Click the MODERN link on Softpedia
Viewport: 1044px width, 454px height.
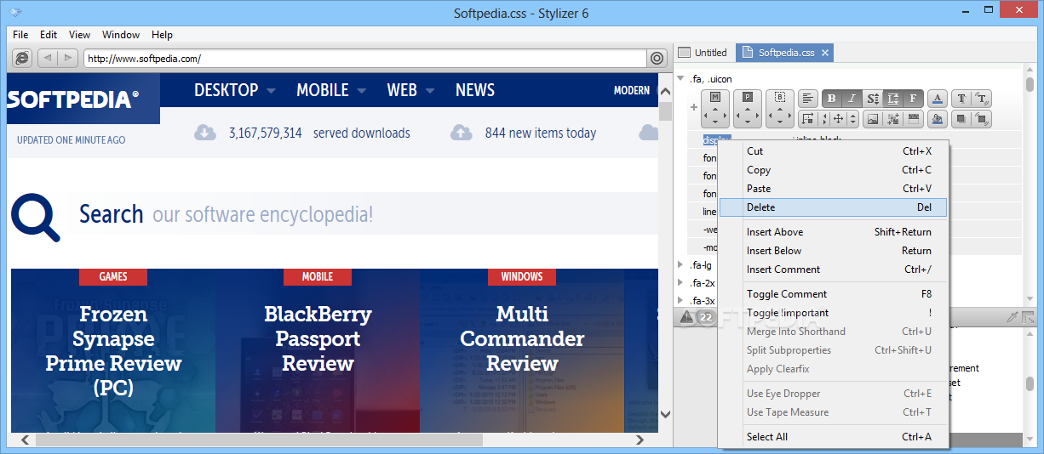point(632,90)
